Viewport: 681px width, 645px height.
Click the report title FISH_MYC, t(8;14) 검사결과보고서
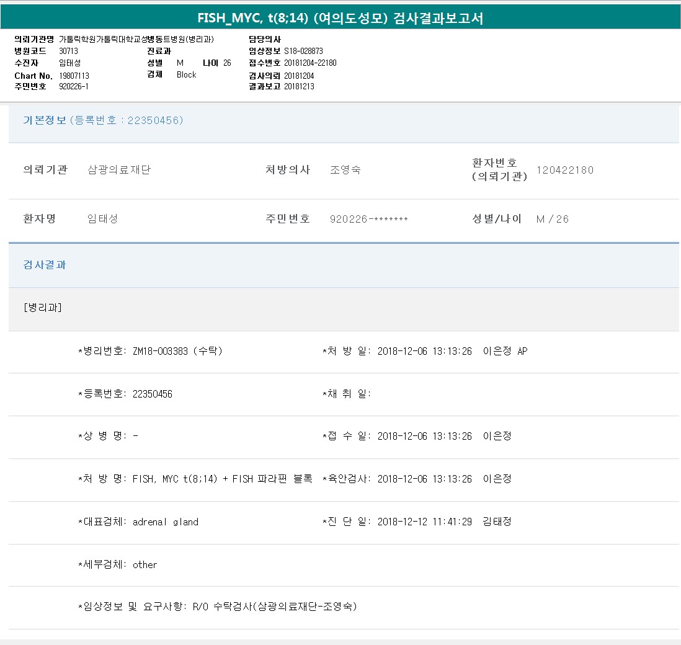pos(340,18)
